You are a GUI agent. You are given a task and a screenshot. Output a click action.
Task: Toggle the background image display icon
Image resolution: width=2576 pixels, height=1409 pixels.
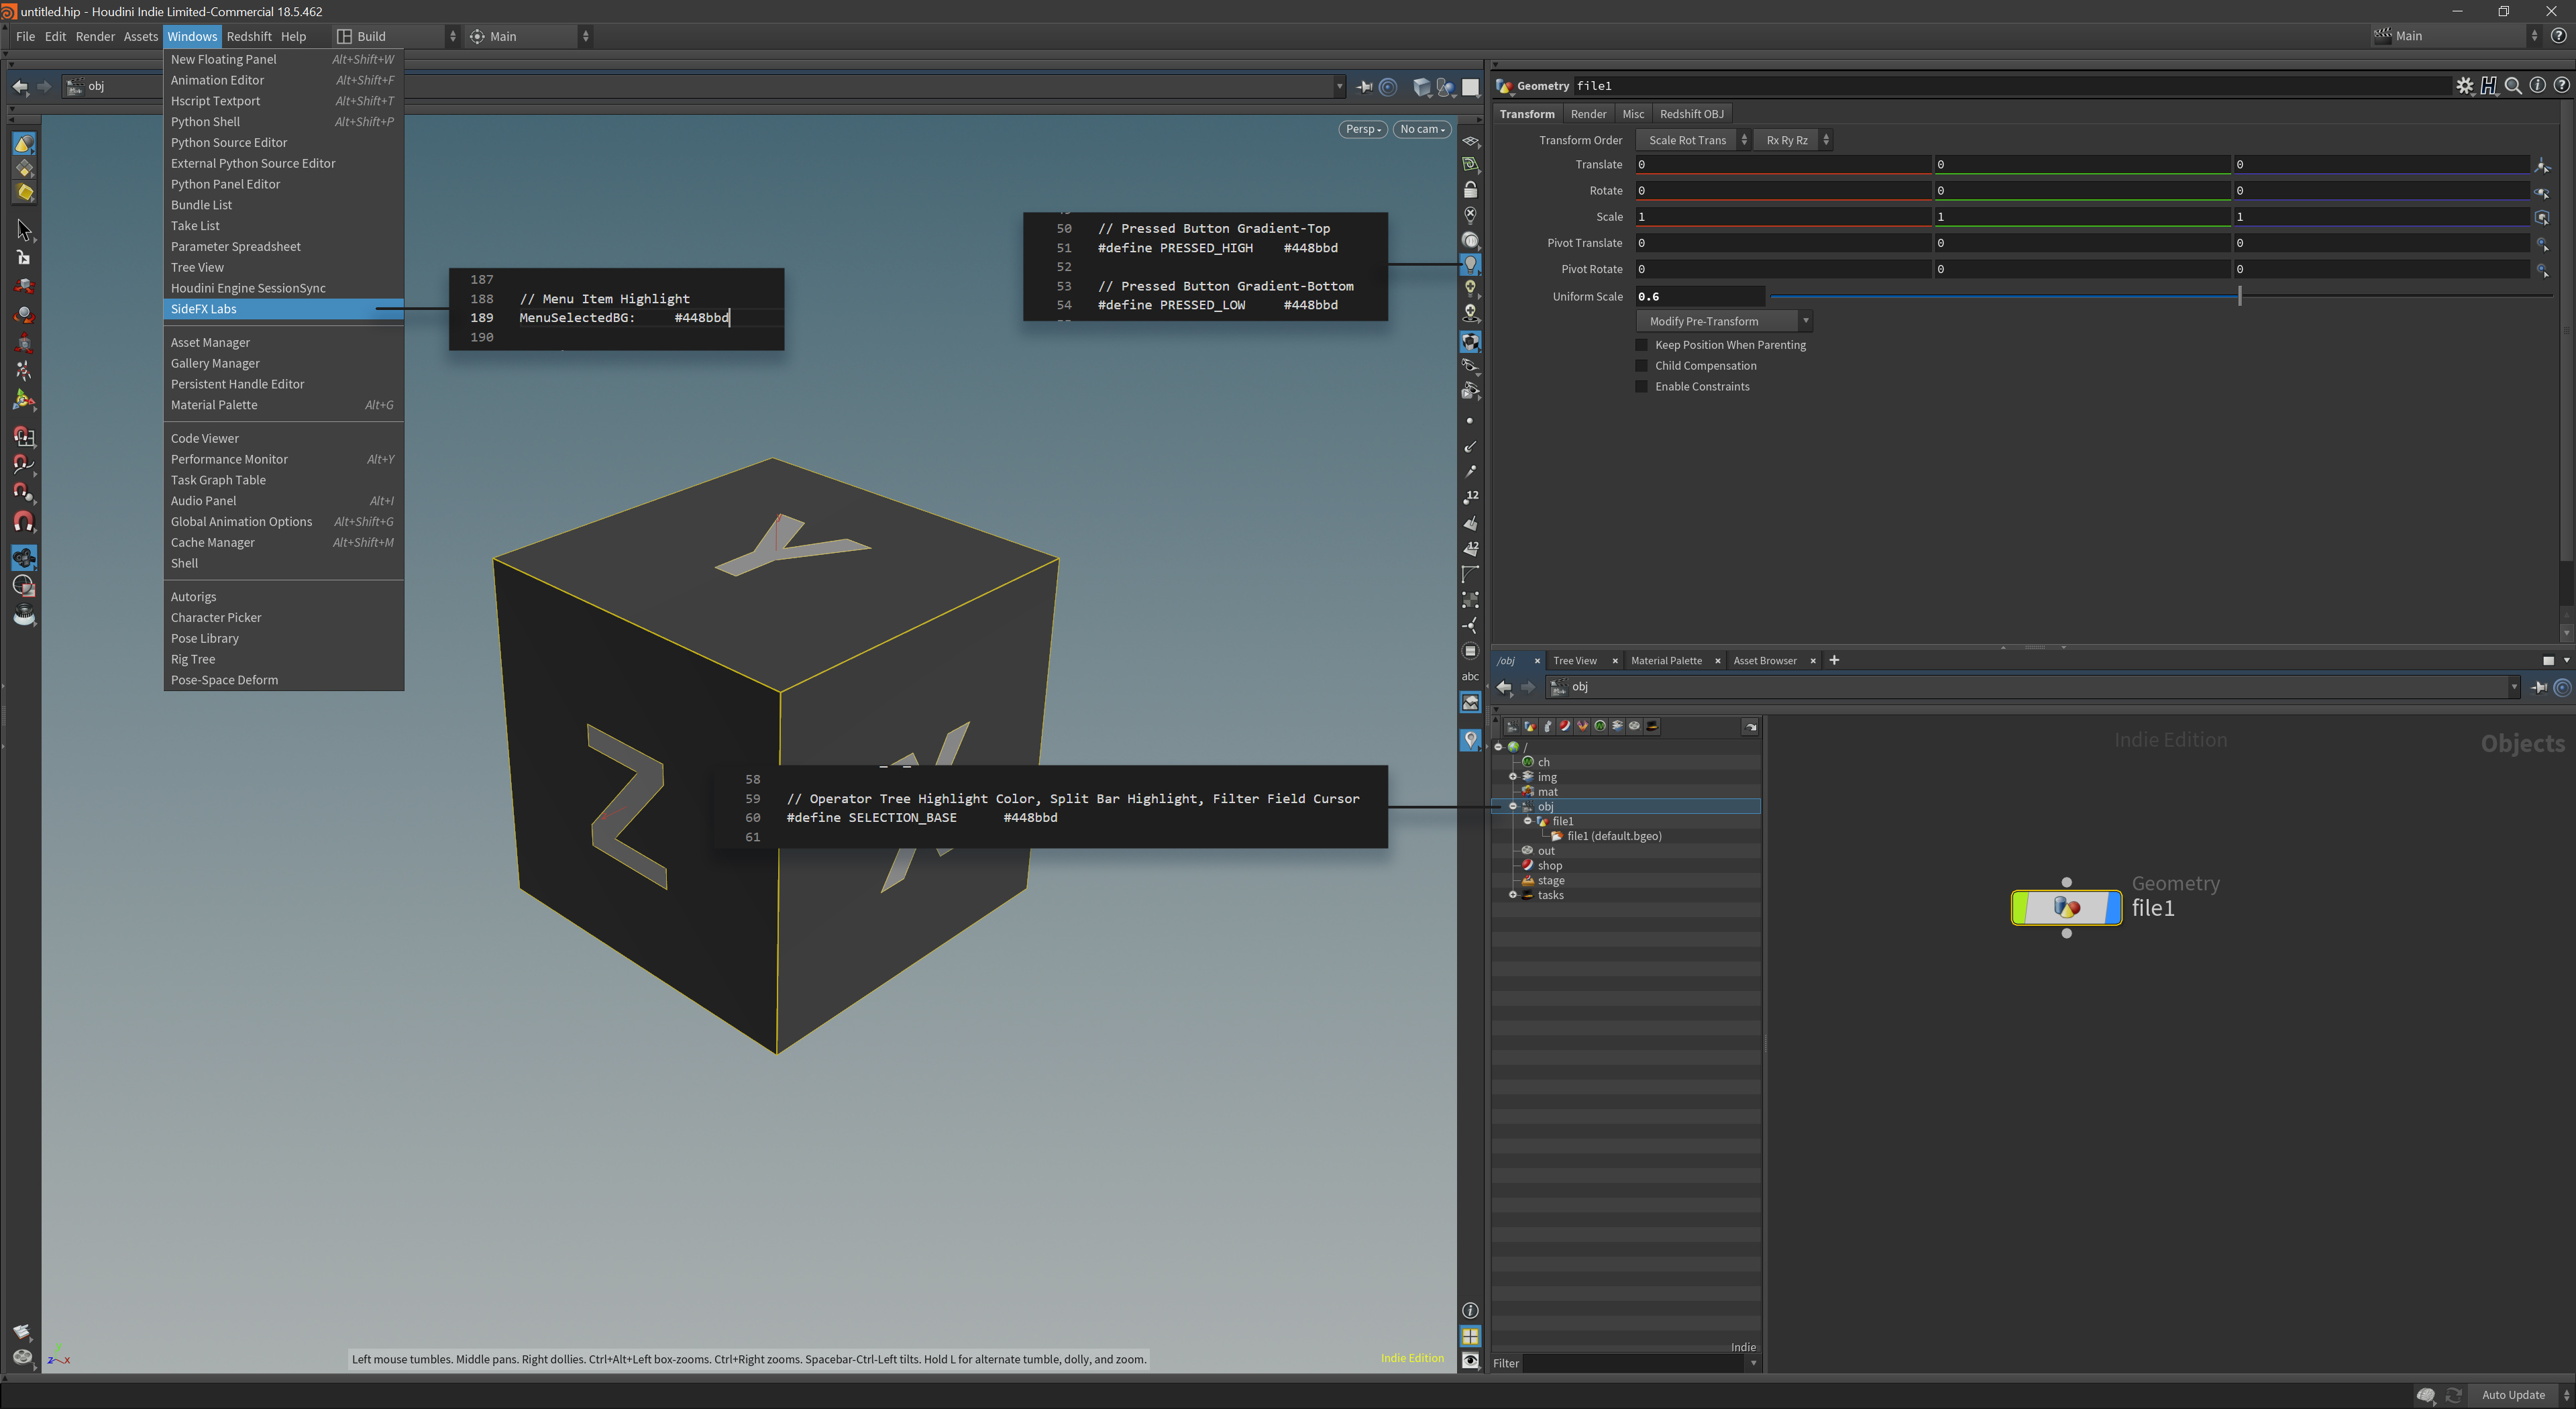1470,703
